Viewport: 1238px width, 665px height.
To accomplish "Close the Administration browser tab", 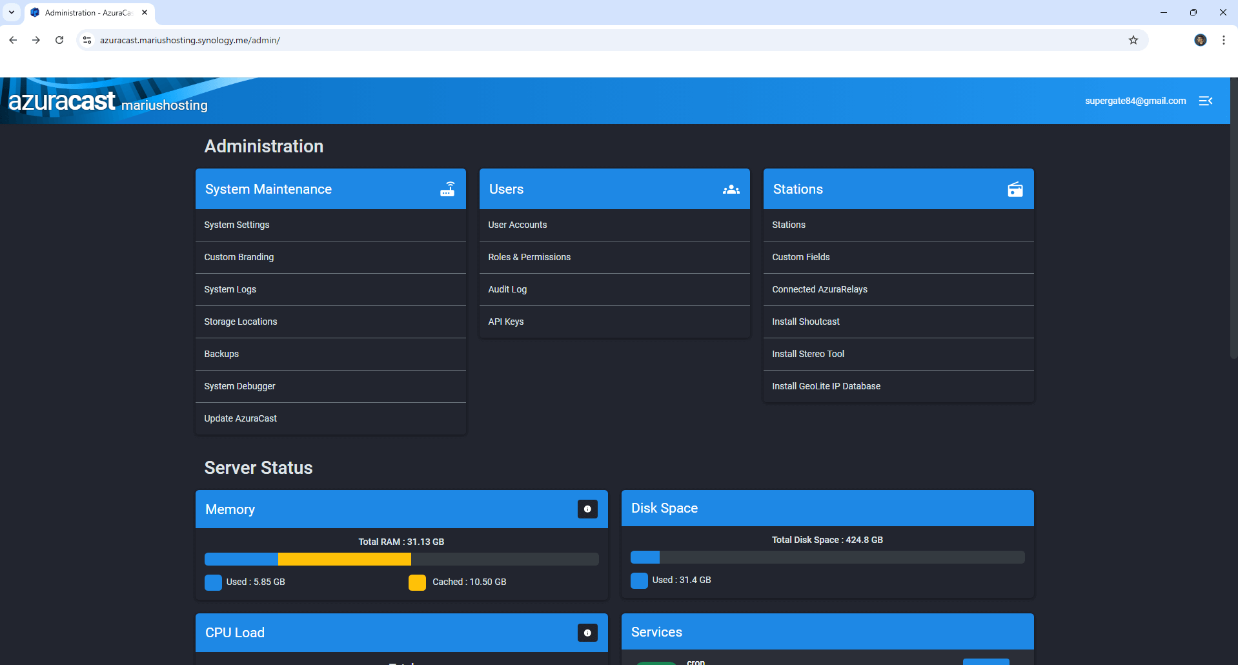I will click(x=145, y=12).
